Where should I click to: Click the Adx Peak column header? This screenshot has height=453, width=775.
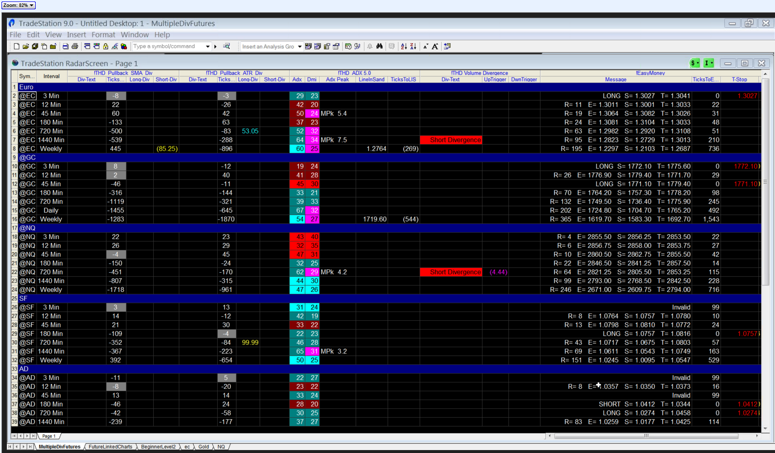click(337, 79)
